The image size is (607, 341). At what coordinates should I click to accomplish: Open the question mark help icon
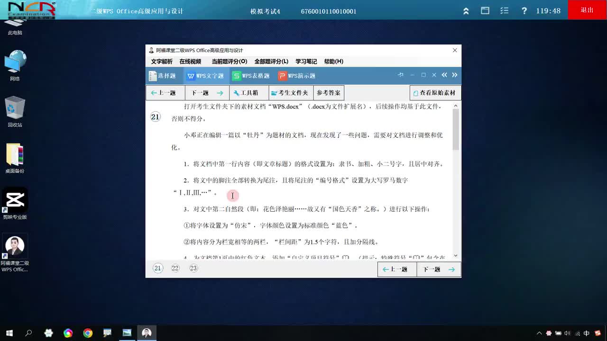524,10
